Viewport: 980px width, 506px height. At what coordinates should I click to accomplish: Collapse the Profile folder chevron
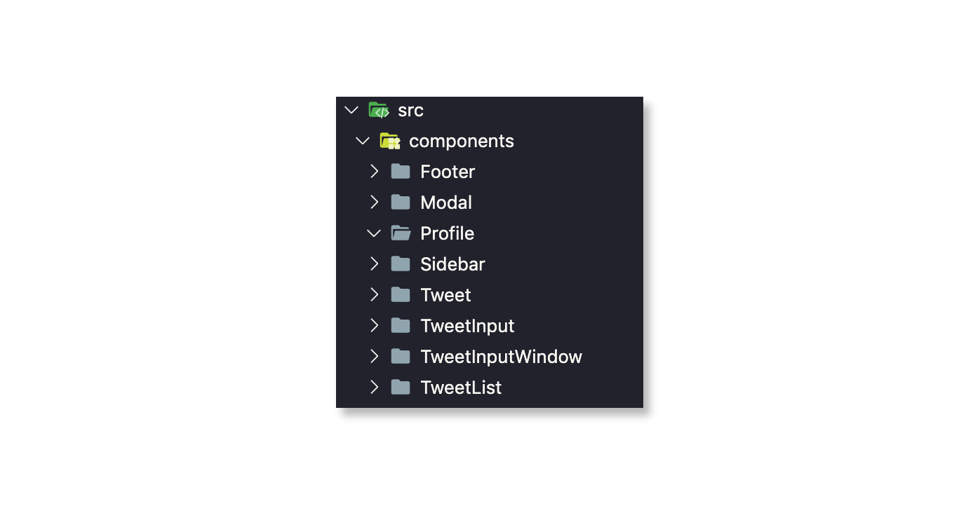[x=374, y=233]
